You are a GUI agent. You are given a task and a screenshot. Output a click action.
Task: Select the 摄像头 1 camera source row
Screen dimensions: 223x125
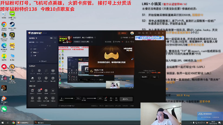point(43,52)
